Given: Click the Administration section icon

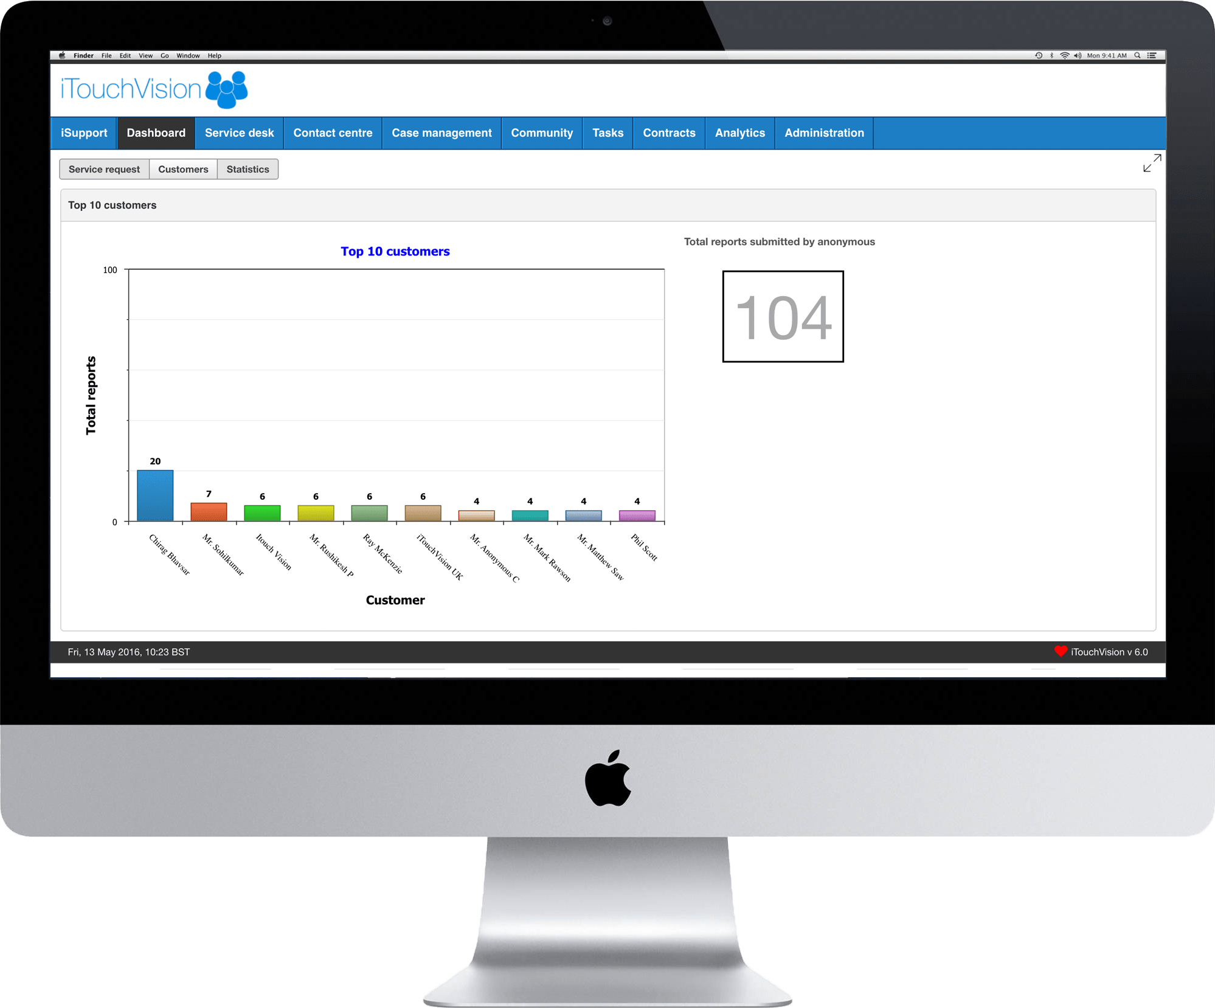Looking at the screenshot, I should point(825,132).
